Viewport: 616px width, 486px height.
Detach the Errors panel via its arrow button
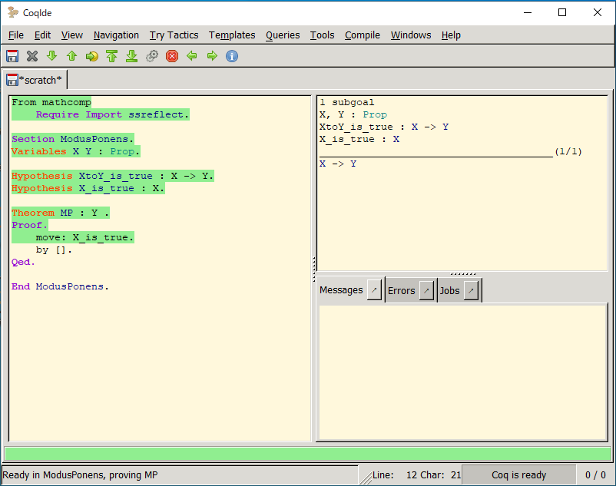click(426, 289)
